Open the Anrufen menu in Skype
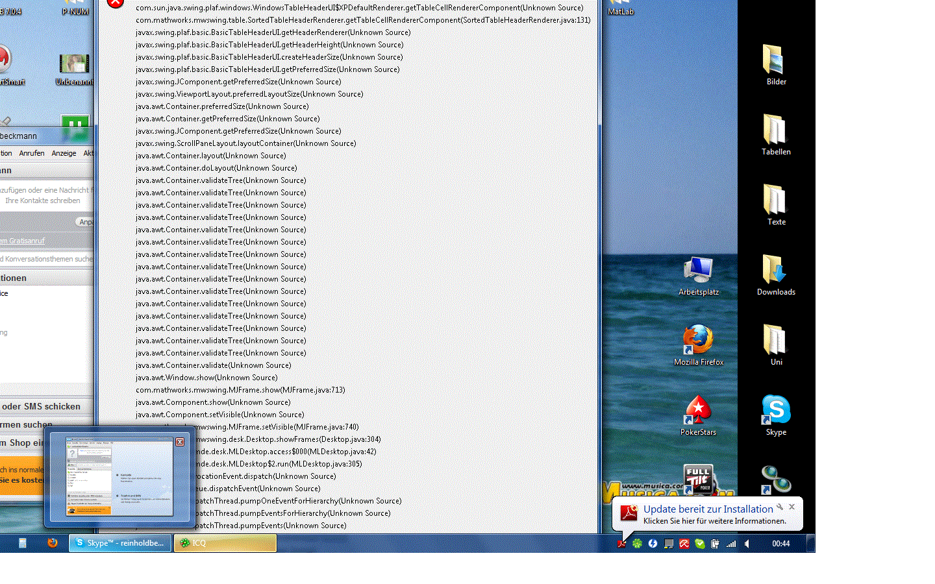The width and height of the screenshot is (935, 584). coord(32,153)
